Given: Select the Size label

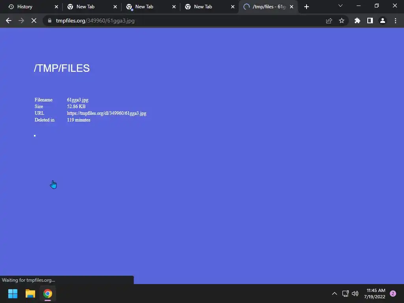Looking at the screenshot, I should pos(39,107).
